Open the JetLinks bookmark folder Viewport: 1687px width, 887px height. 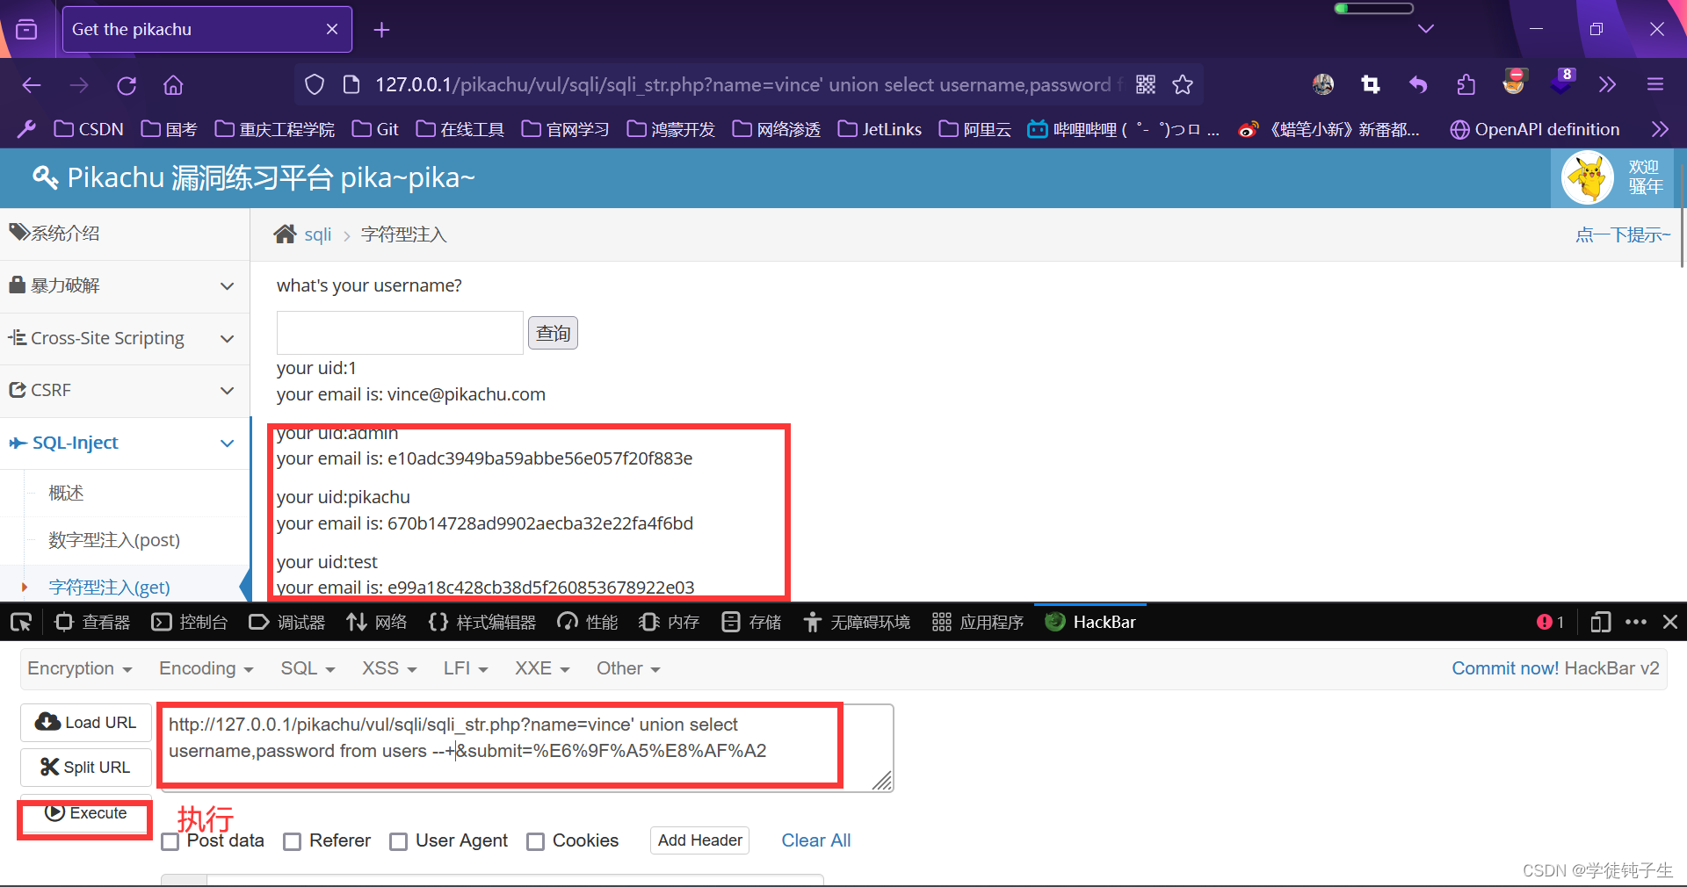880,129
